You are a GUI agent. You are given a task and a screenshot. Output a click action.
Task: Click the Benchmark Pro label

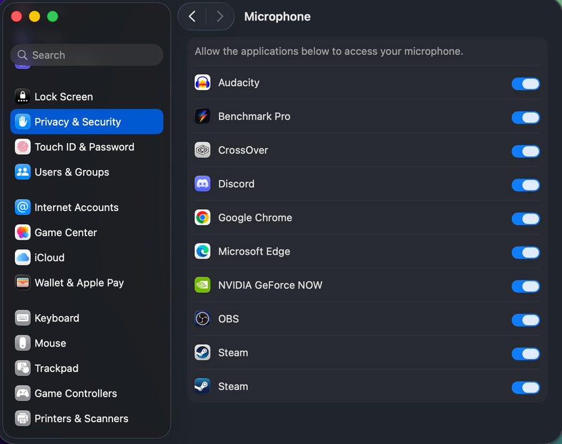tap(254, 117)
